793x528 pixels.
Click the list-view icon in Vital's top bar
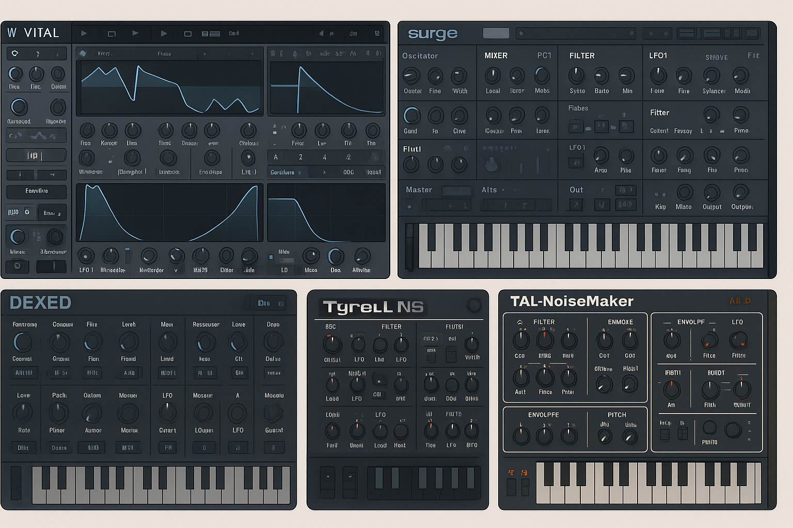[x=211, y=34]
